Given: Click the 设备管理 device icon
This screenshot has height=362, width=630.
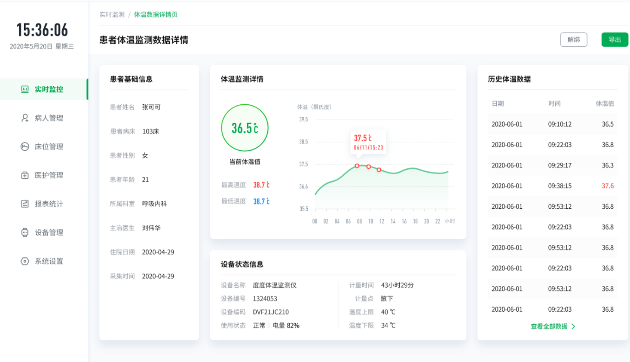Looking at the screenshot, I should (x=25, y=232).
